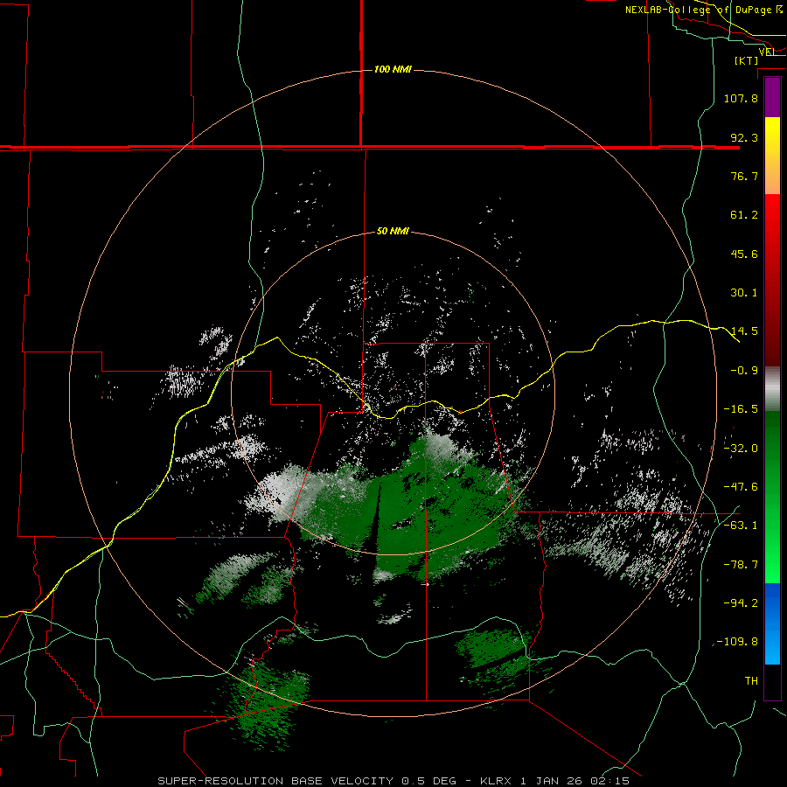This screenshot has height=787, width=787.
Task: Click the gray segment of the color bar
Action: [x=772, y=389]
